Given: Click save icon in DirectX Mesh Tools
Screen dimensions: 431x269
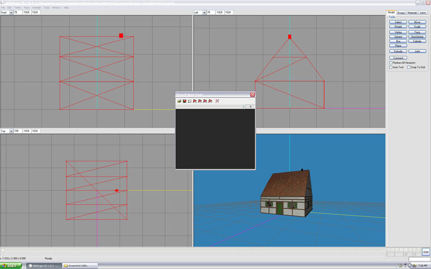Looking at the screenshot, I should point(184,101).
